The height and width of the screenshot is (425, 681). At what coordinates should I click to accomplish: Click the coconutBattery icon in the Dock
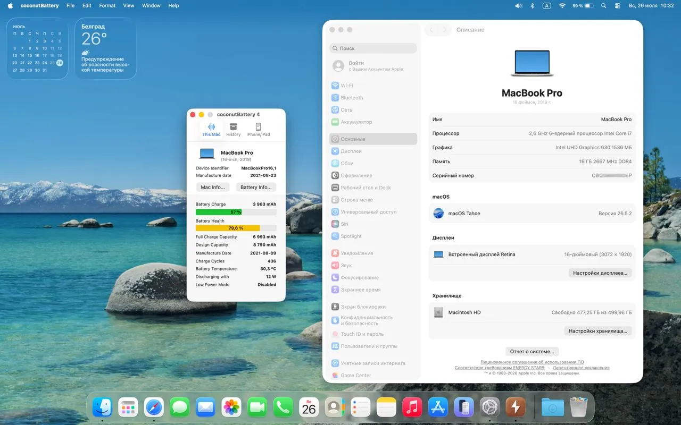516,407
